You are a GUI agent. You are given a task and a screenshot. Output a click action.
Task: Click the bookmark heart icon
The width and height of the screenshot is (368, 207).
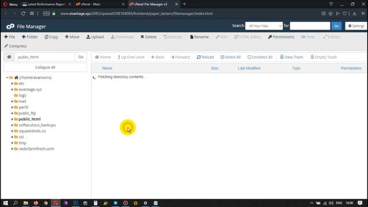[x=344, y=14]
